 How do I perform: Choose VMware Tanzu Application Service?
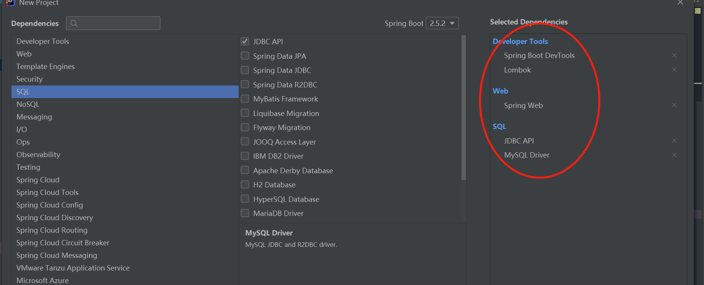(x=125, y=268)
